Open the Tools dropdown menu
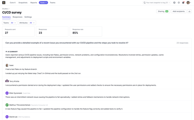 point(43,3)
